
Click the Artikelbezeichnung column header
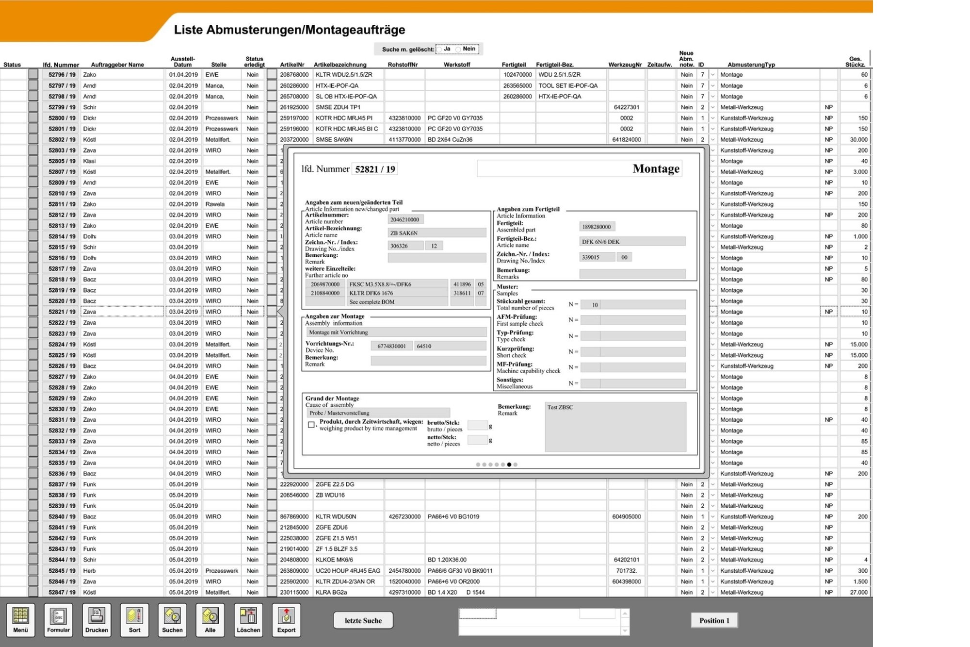340,65
